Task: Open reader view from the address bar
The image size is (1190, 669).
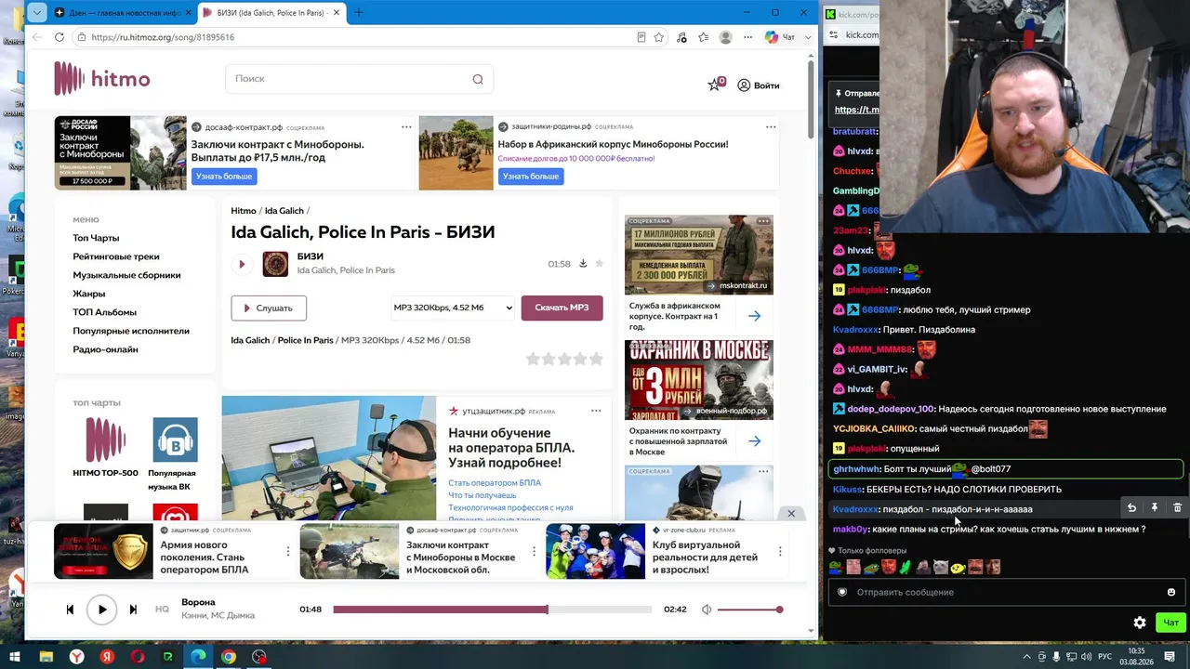Action: (x=641, y=37)
